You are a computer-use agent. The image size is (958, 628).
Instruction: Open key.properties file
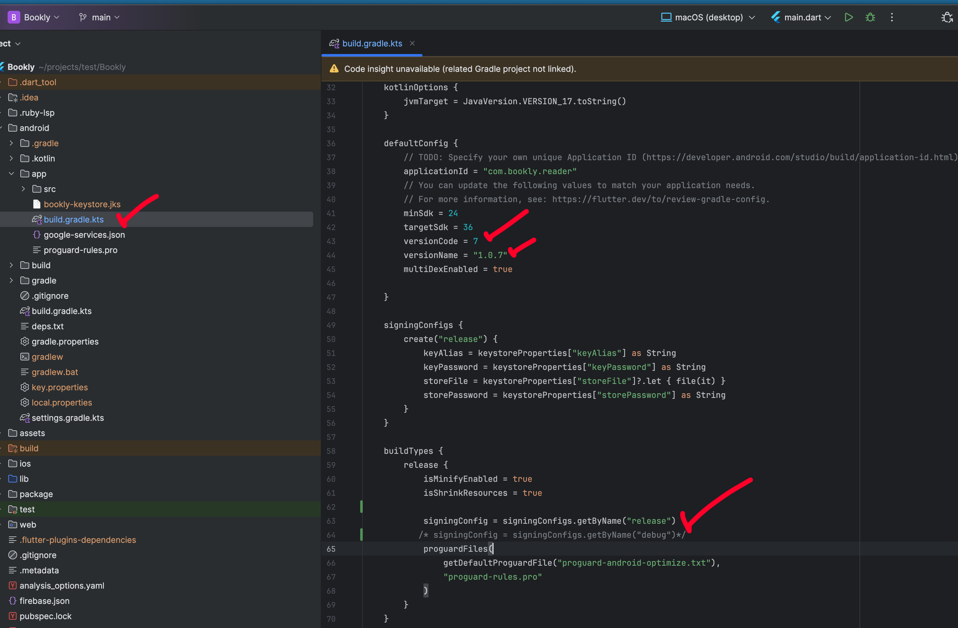(60, 387)
